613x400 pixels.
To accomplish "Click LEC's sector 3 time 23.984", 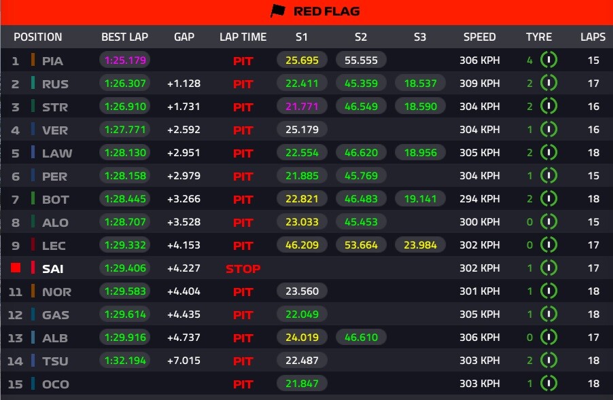I will pyautogui.click(x=420, y=245).
